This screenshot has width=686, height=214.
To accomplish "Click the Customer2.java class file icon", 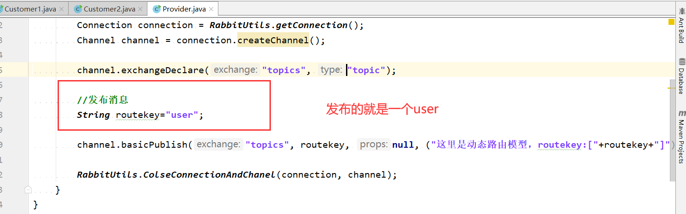I will click(x=78, y=9).
